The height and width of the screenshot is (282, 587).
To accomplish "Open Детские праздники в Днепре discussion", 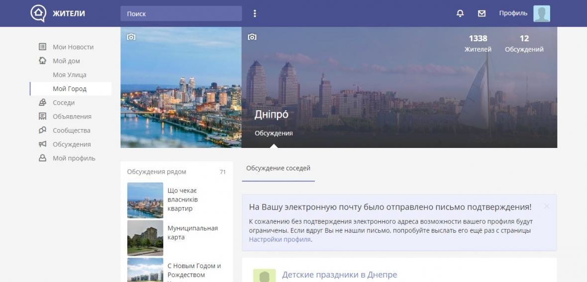I will tap(339, 275).
